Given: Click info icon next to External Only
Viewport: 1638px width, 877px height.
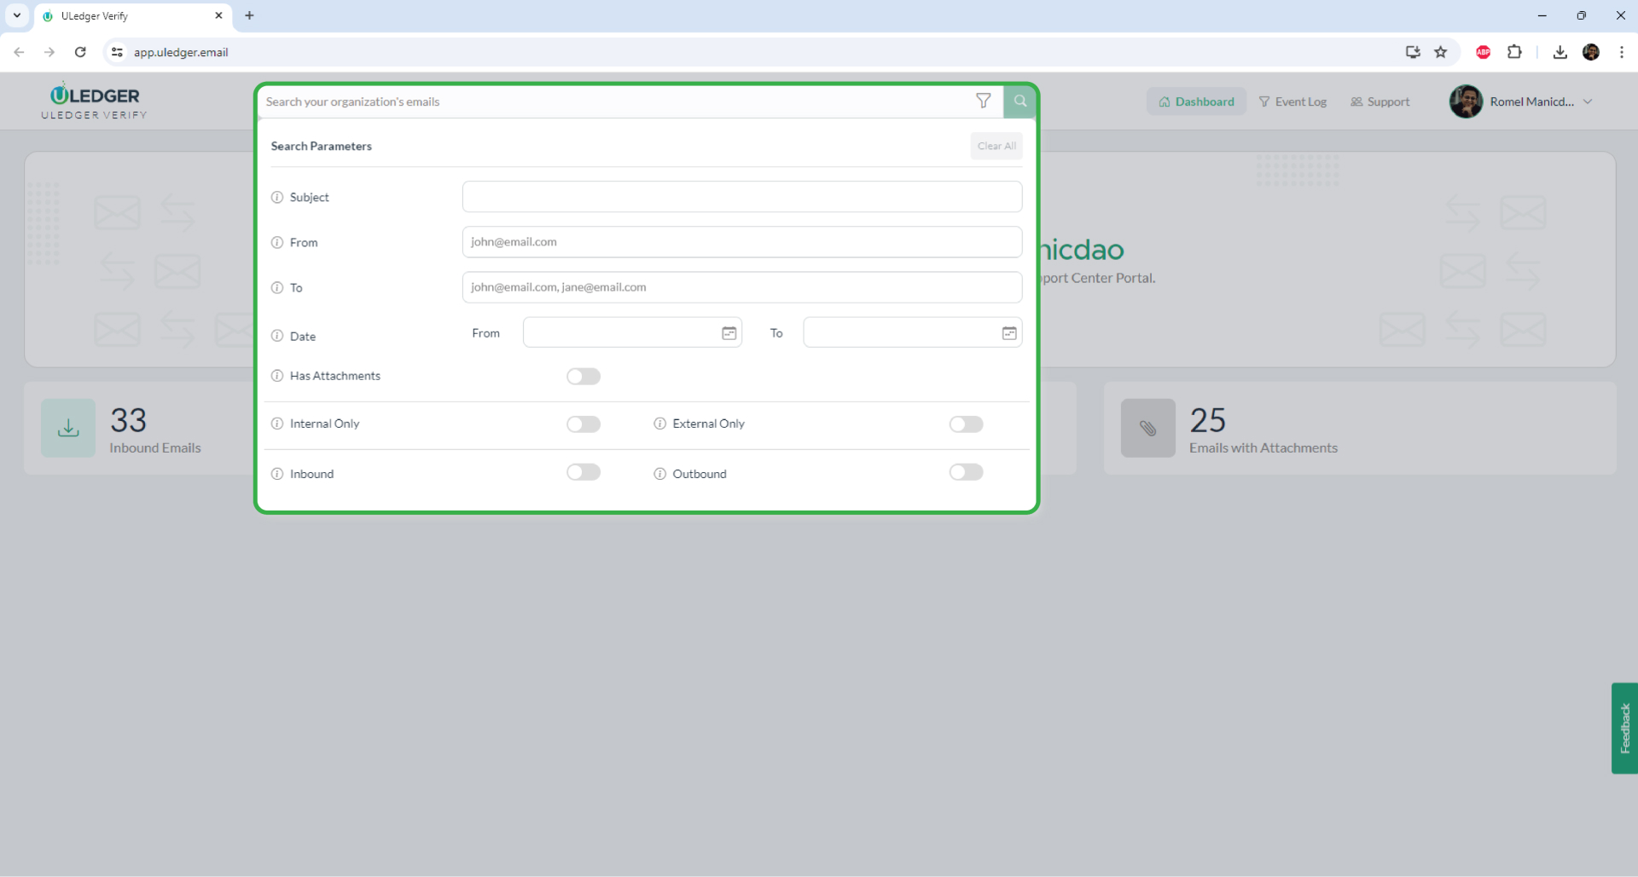Looking at the screenshot, I should [x=659, y=424].
